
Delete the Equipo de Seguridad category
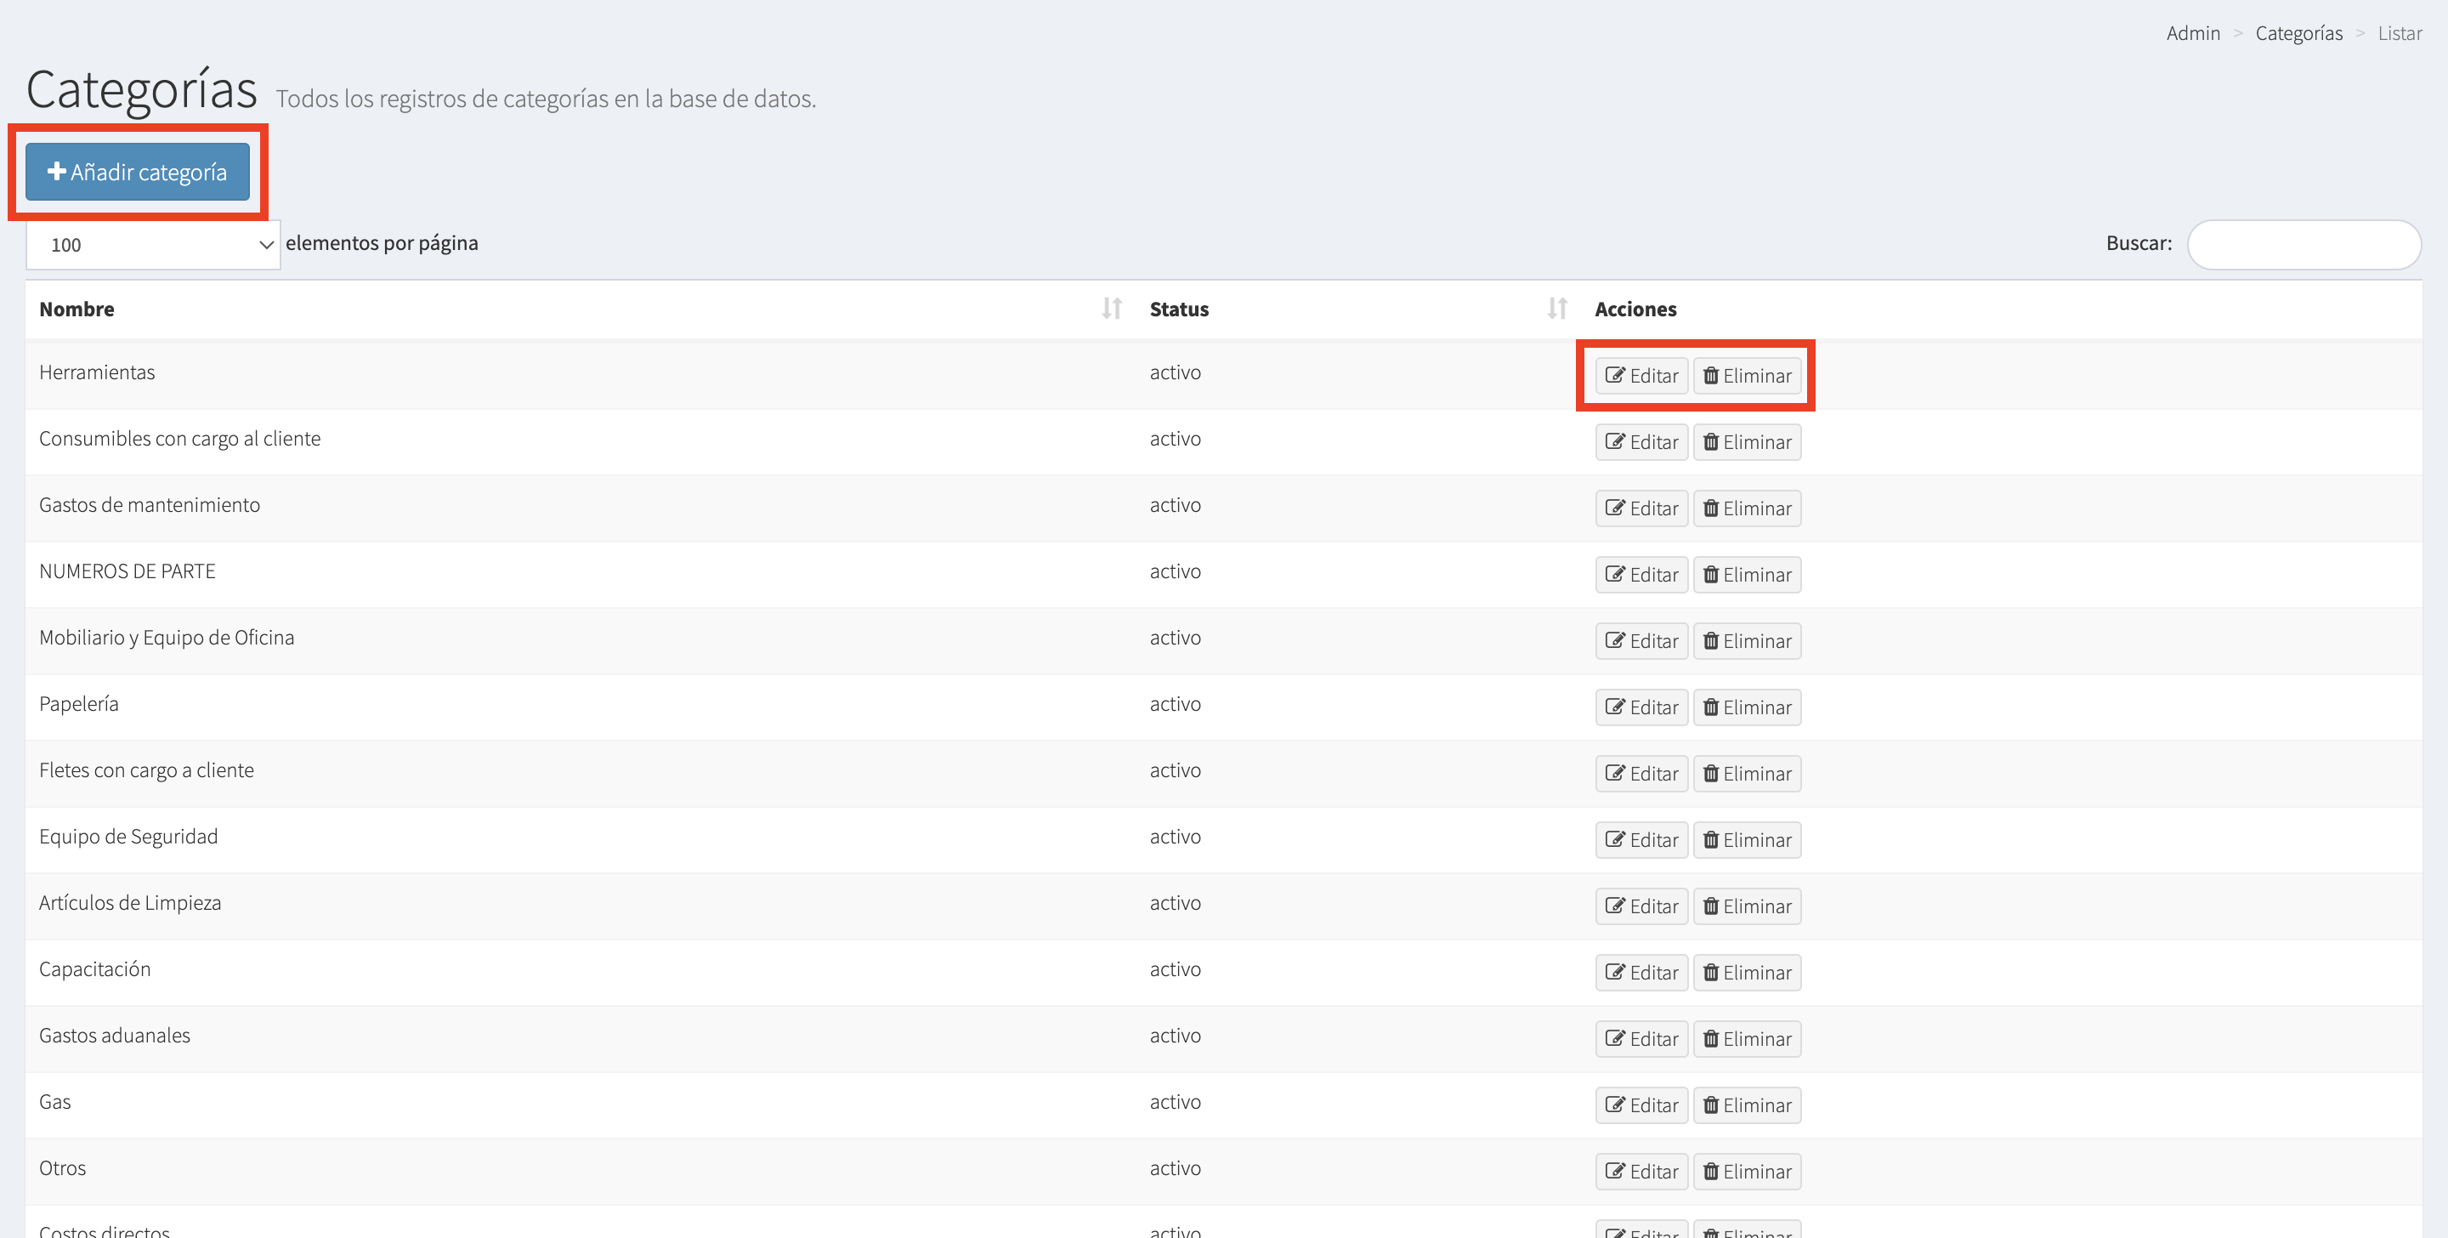pos(1747,839)
